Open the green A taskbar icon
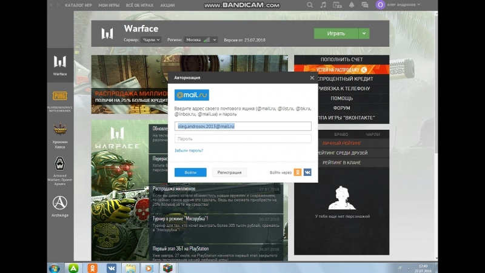485x273 pixels. point(73,268)
